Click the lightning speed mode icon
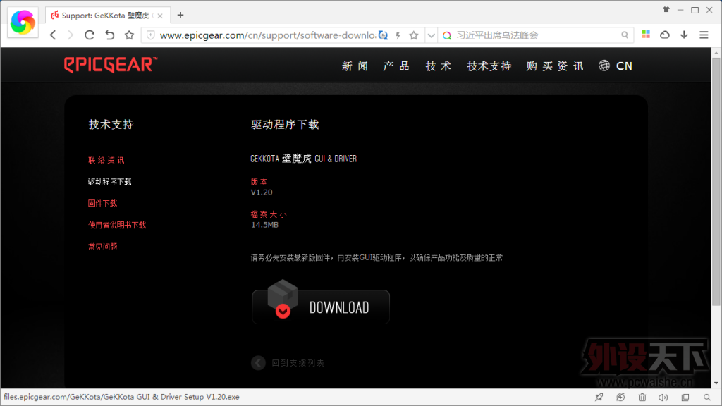The width and height of the screenshot is (722, 406). click(x=398, y=35)
